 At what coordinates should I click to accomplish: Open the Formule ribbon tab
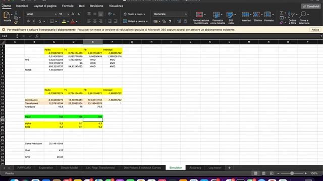[x=68, y=6]
